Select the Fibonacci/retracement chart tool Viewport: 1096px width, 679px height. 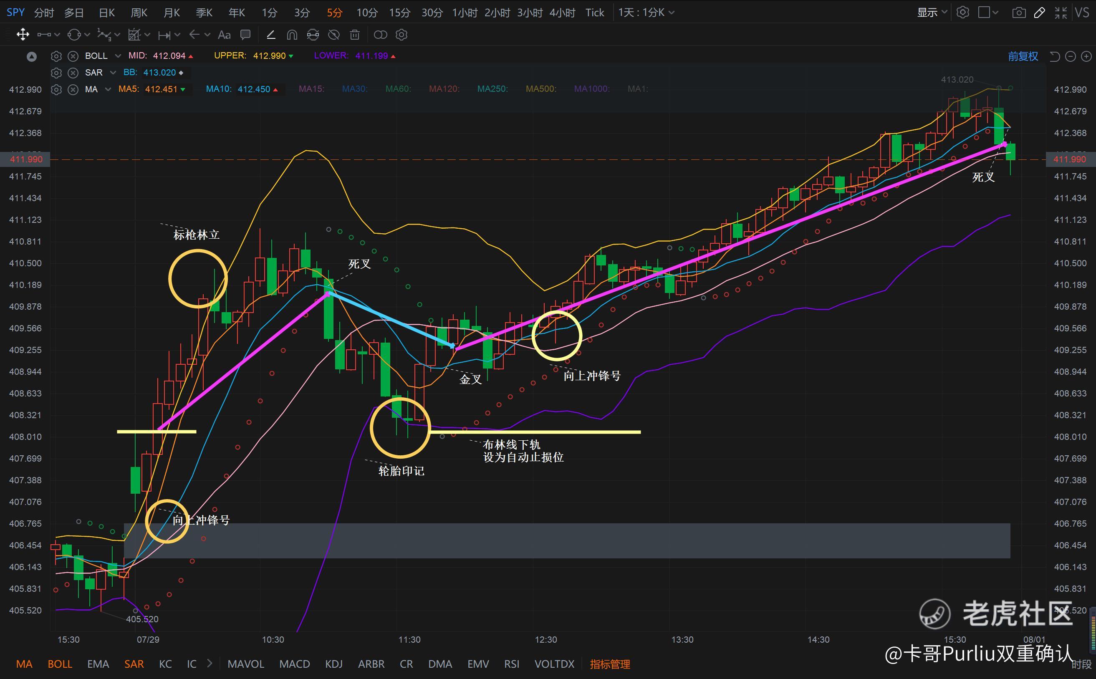[x=135, y=35]
